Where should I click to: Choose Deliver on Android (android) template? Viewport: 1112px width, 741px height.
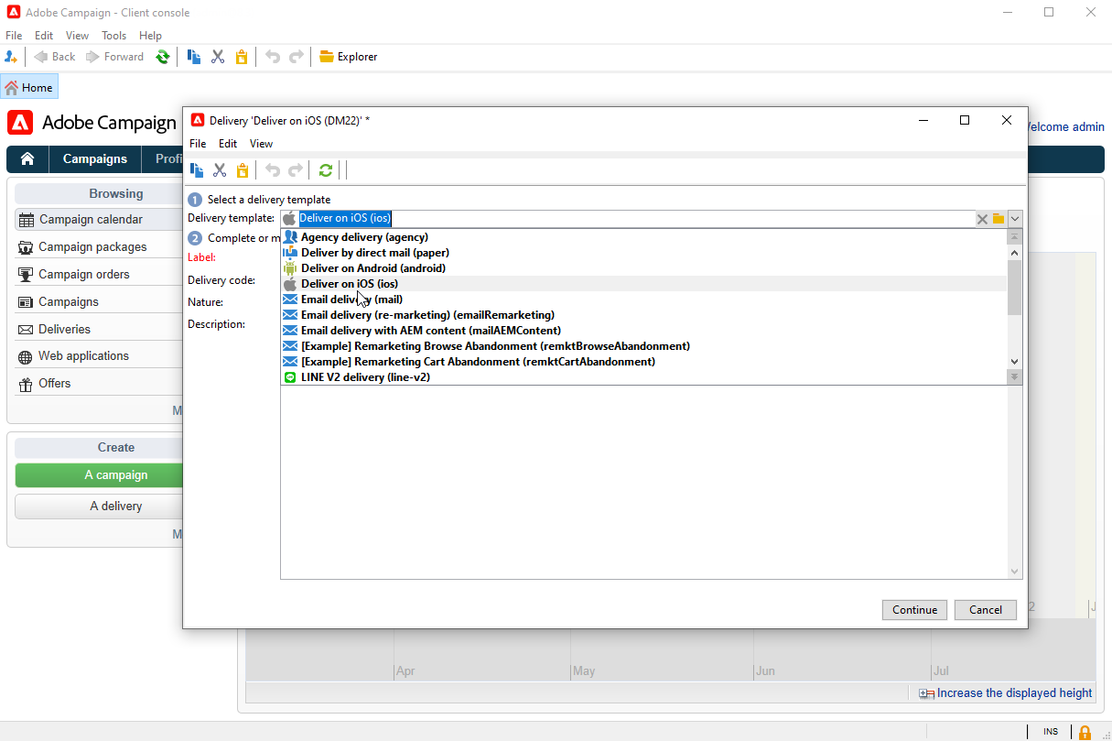643,268
